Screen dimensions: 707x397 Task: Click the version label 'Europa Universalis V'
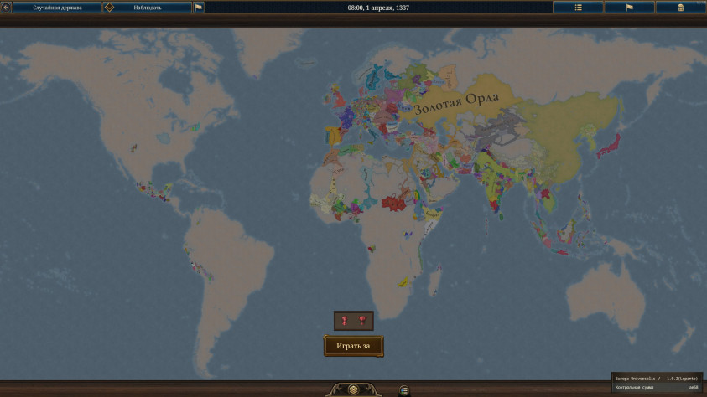pos(637,379)
